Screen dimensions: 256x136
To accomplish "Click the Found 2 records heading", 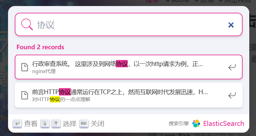I will (x=40, y=47).
